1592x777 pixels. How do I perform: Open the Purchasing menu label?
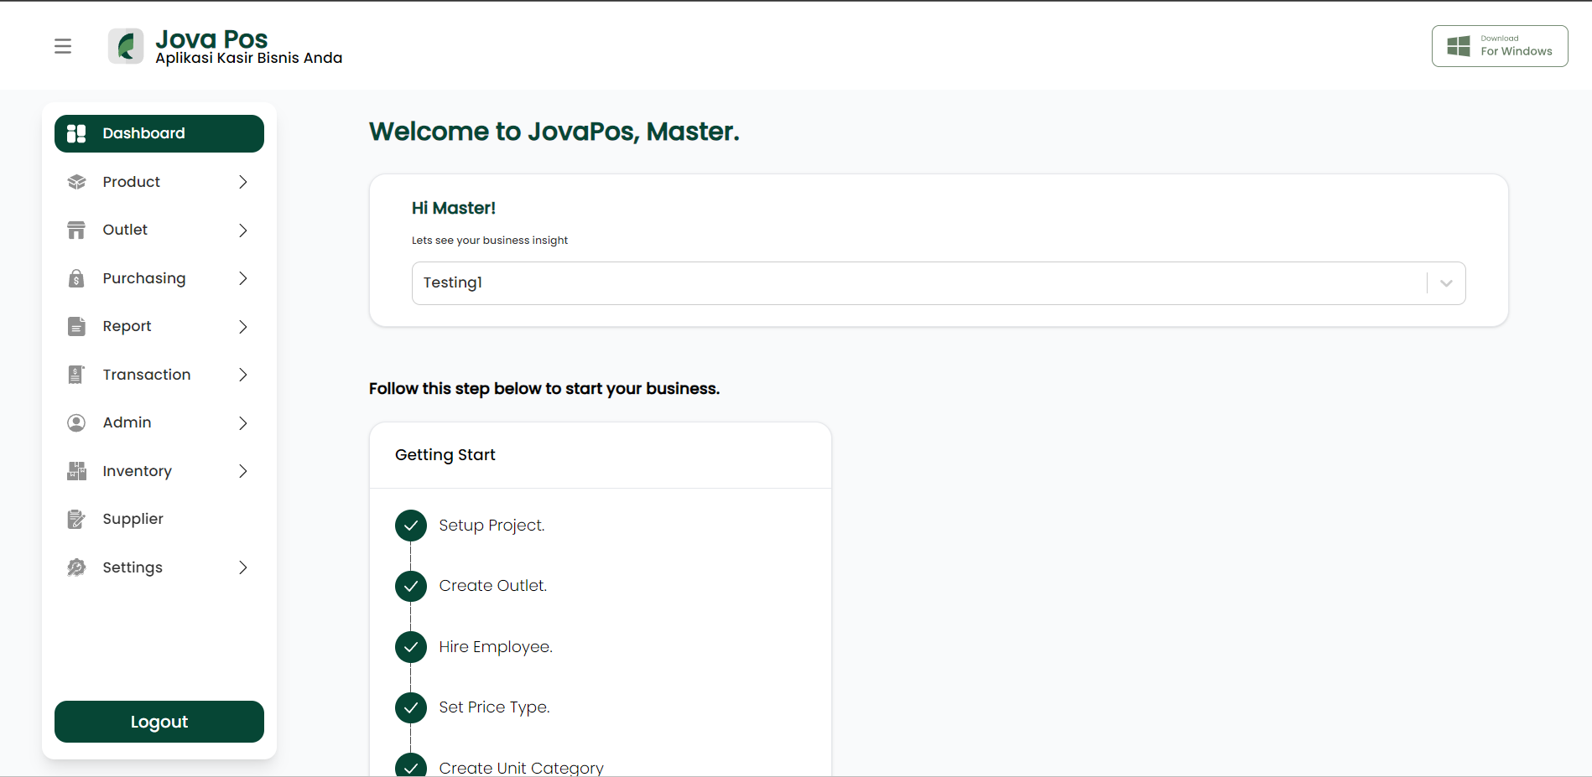(x=144, y=278)
